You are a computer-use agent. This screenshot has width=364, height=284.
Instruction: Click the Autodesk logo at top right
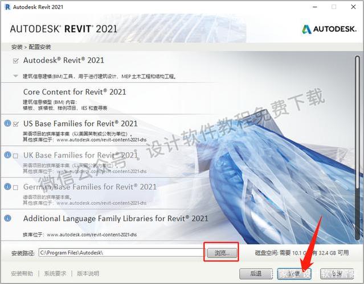329,29
